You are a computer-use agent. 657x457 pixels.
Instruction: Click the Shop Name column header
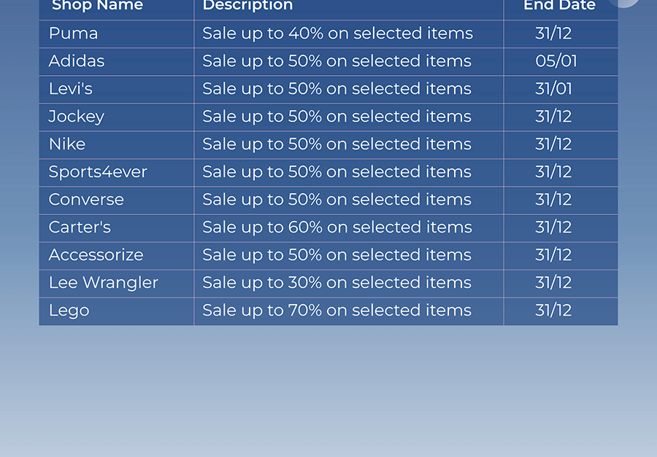[x=97, y=6]
